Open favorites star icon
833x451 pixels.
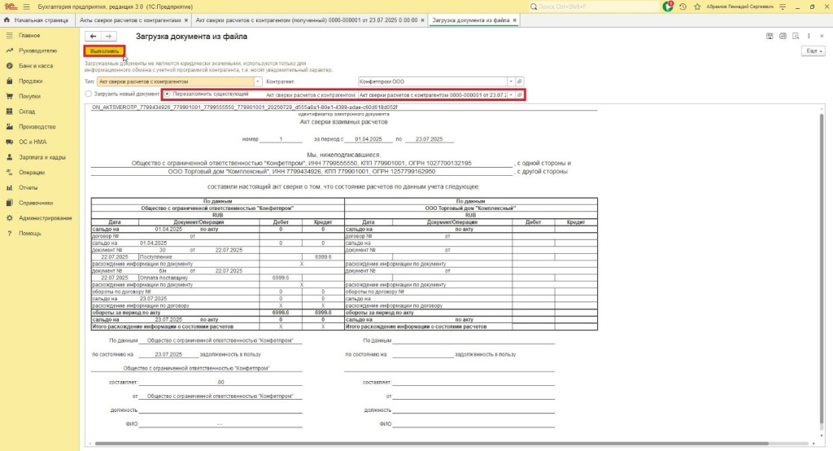(697, 7)
